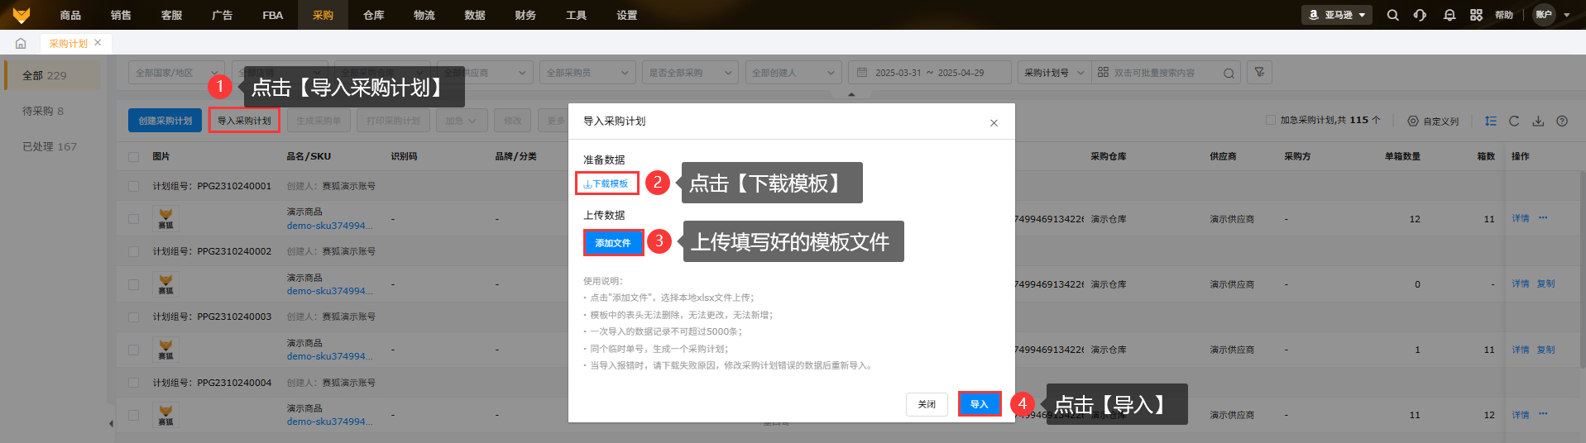Select 全部 229 in sidebar

[53, 75]
